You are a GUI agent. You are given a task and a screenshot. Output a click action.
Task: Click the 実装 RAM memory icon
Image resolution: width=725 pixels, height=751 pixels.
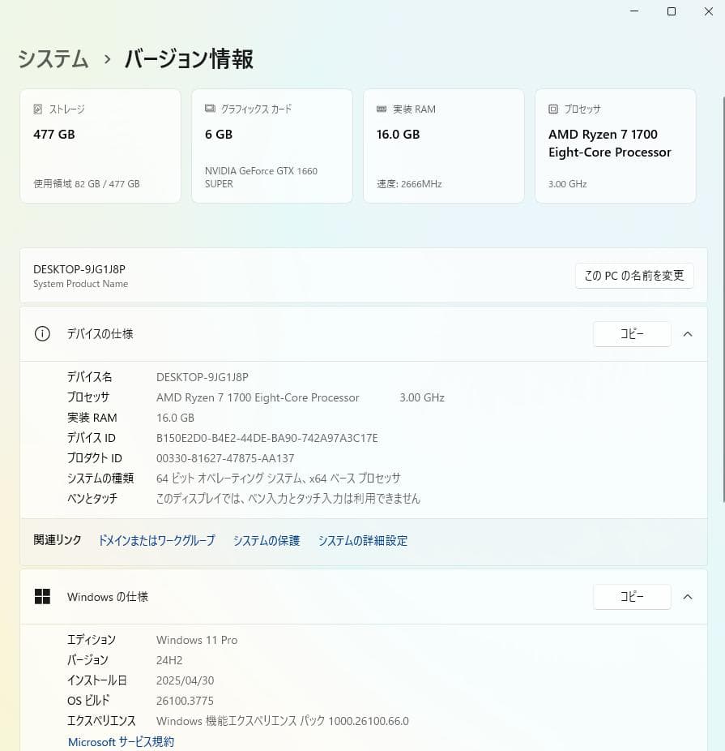pyautogui.click(x=381, y=109)
